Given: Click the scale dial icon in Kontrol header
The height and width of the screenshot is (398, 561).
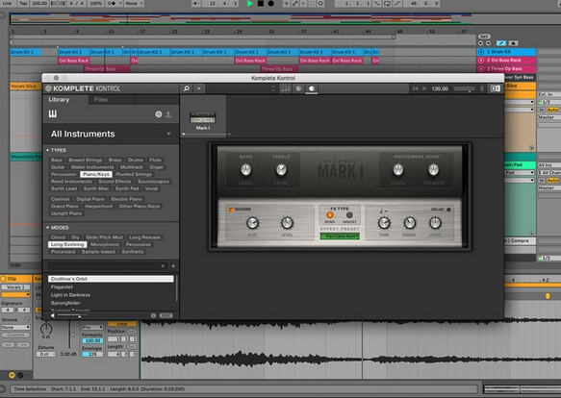Looking at the screenshot, I should click(x=298, y=88).
